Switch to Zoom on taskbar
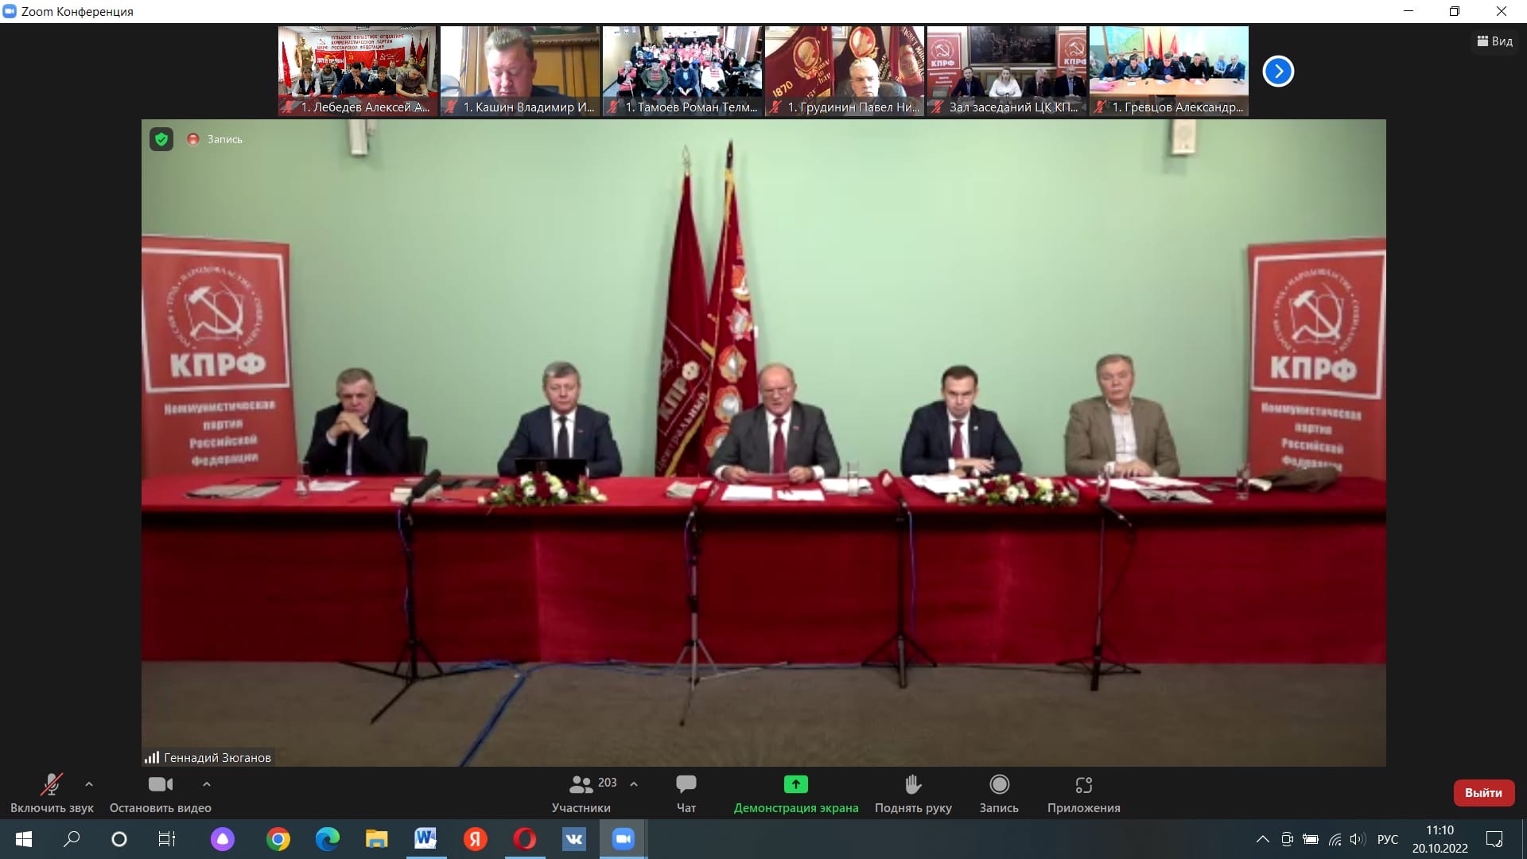 (623, 839)
